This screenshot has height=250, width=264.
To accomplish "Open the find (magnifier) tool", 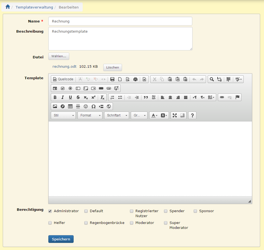I will 212,79.
